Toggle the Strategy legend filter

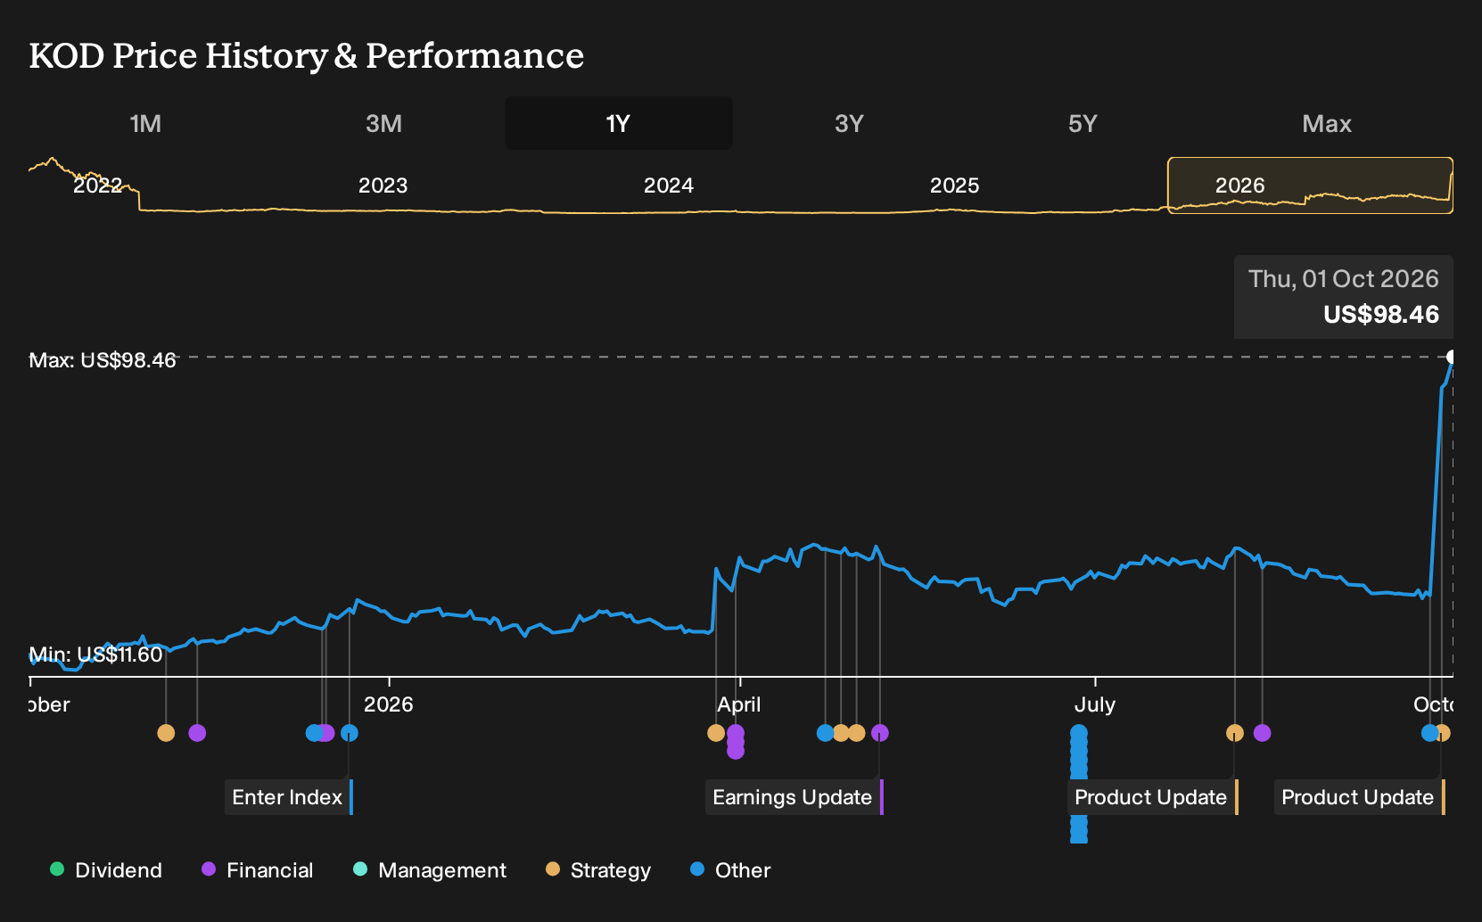598,870
